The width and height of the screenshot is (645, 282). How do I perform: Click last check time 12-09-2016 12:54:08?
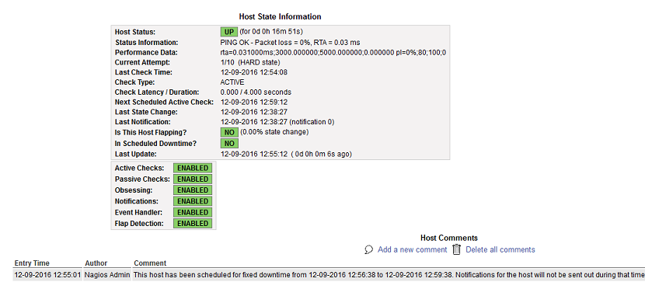[x=254, y=72]
